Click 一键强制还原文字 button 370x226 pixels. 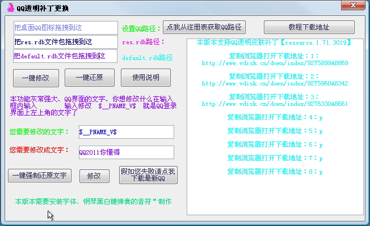point(40,176)
